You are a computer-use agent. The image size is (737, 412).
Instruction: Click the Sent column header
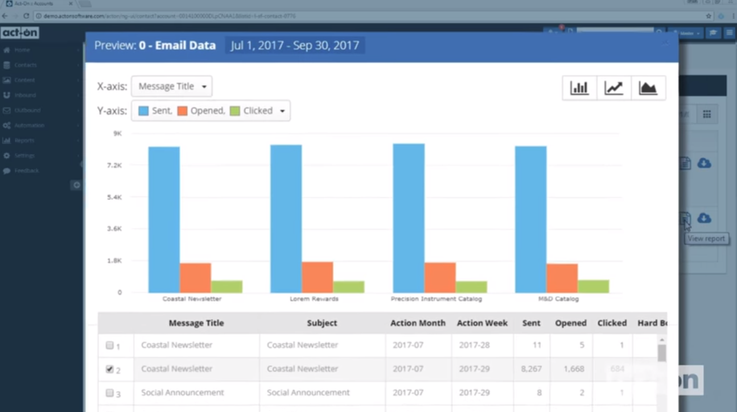click(531, 323)
